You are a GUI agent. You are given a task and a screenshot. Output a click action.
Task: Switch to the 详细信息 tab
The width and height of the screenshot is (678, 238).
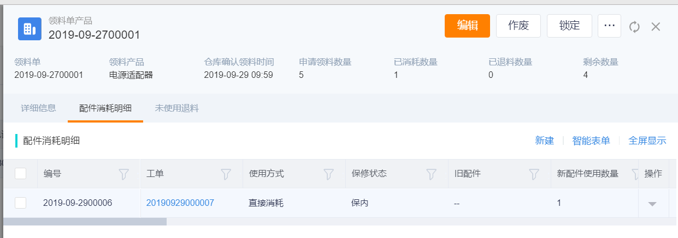coord(38,108)
